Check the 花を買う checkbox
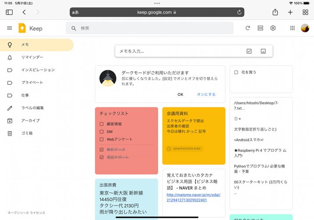Viewport: 314px width, 220px height. click(x=236, y=72)
